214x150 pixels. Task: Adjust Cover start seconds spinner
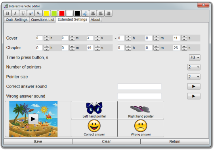point(97,38)
